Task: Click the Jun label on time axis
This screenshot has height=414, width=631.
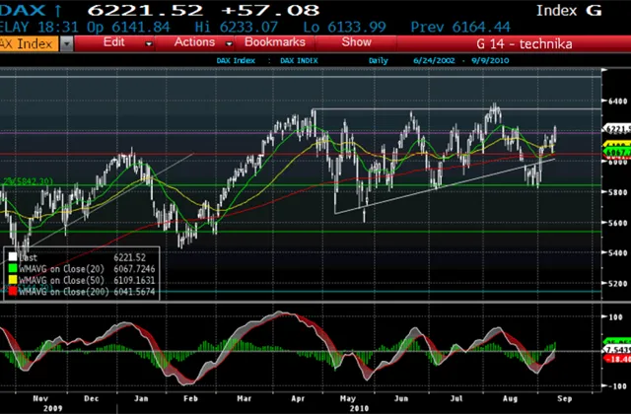Action: tap(401, 398)
